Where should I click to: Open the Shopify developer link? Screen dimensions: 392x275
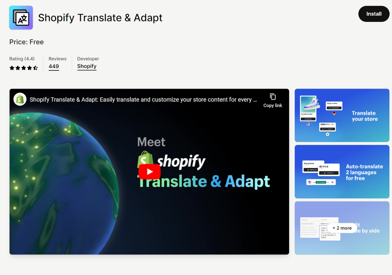pyautogui.click(x=87, y=66)
